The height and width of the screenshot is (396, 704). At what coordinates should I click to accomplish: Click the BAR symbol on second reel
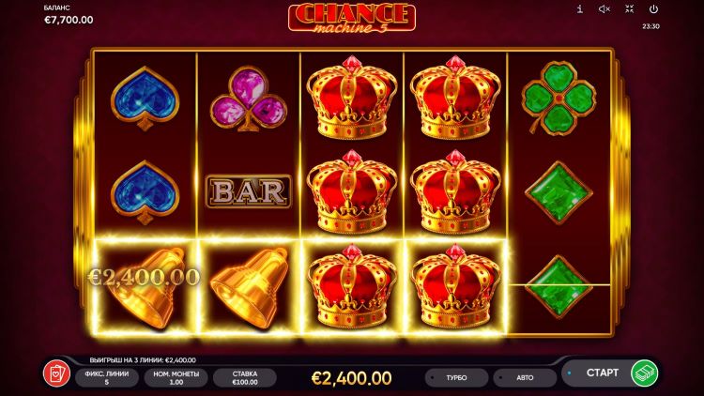pyautogui.click(x=249, y=191)
